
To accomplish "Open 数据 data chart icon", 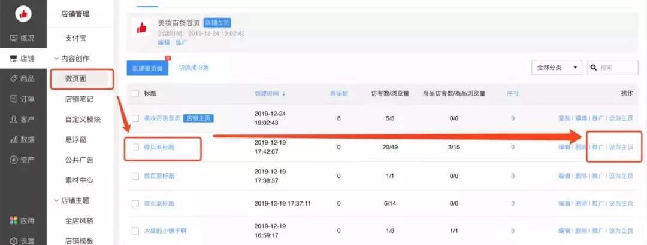I will tap(13, 140).
